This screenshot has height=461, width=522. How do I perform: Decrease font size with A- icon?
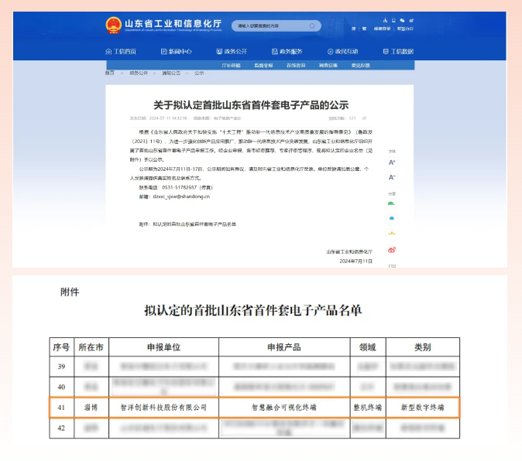[392, 177]
